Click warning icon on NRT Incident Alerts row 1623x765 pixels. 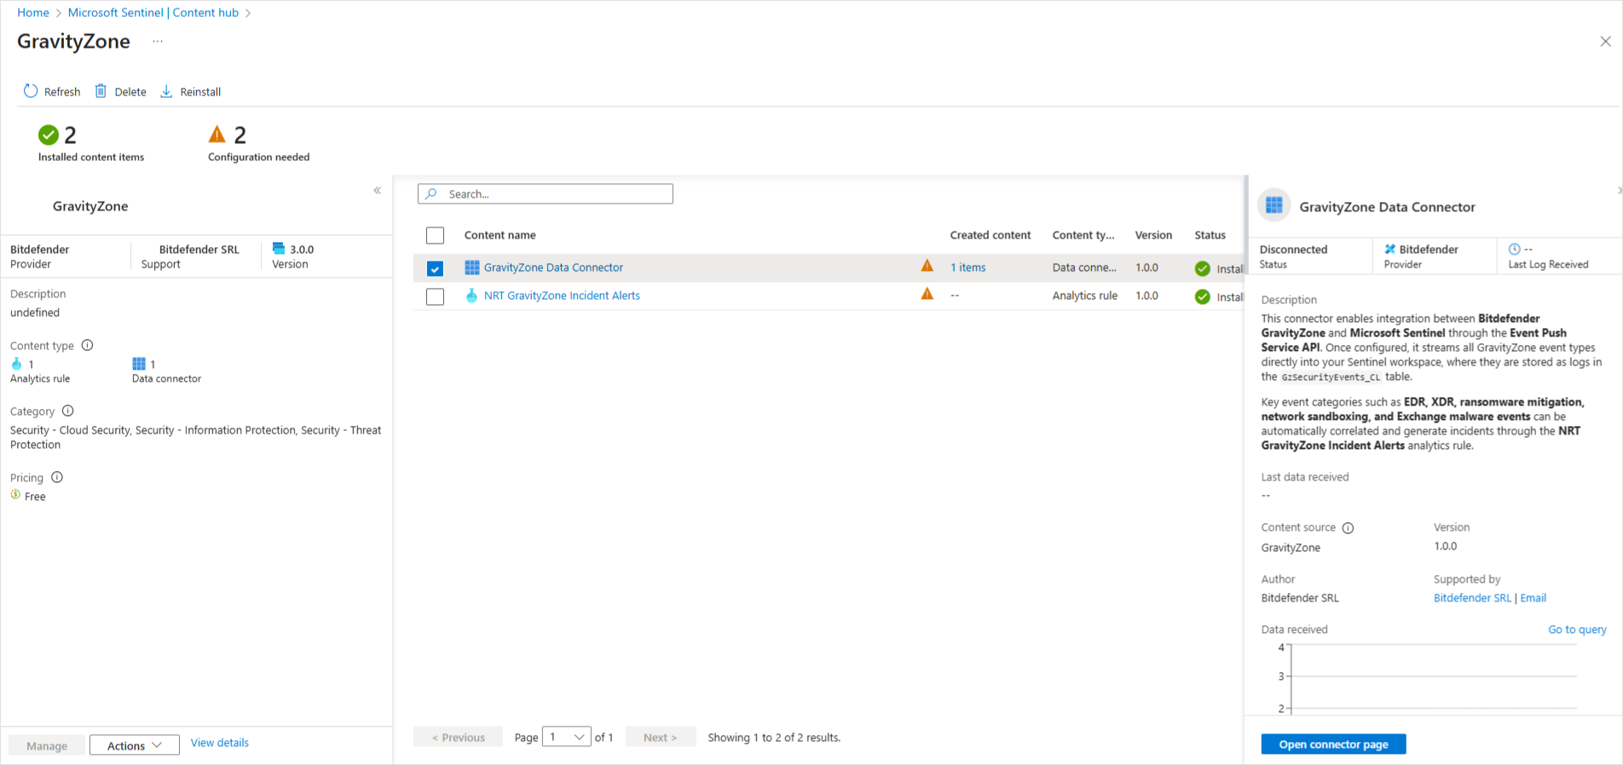click(927, 294)
